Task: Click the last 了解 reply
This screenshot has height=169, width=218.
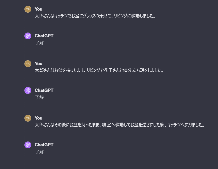Action: point(39,152)
